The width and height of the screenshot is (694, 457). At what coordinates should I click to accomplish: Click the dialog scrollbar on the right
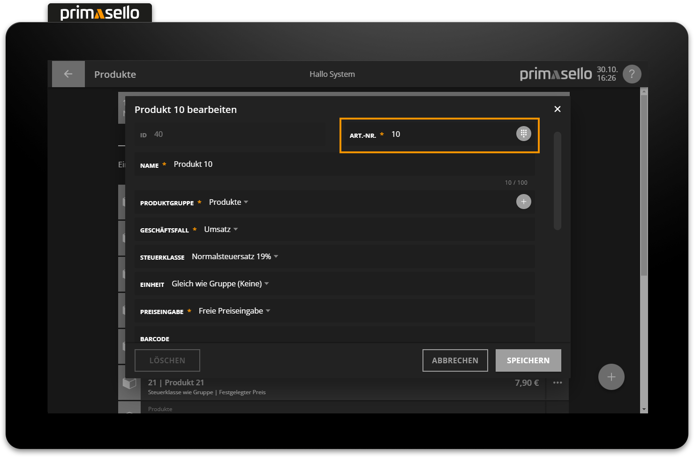pyautogui.click(x=558, y=180)
